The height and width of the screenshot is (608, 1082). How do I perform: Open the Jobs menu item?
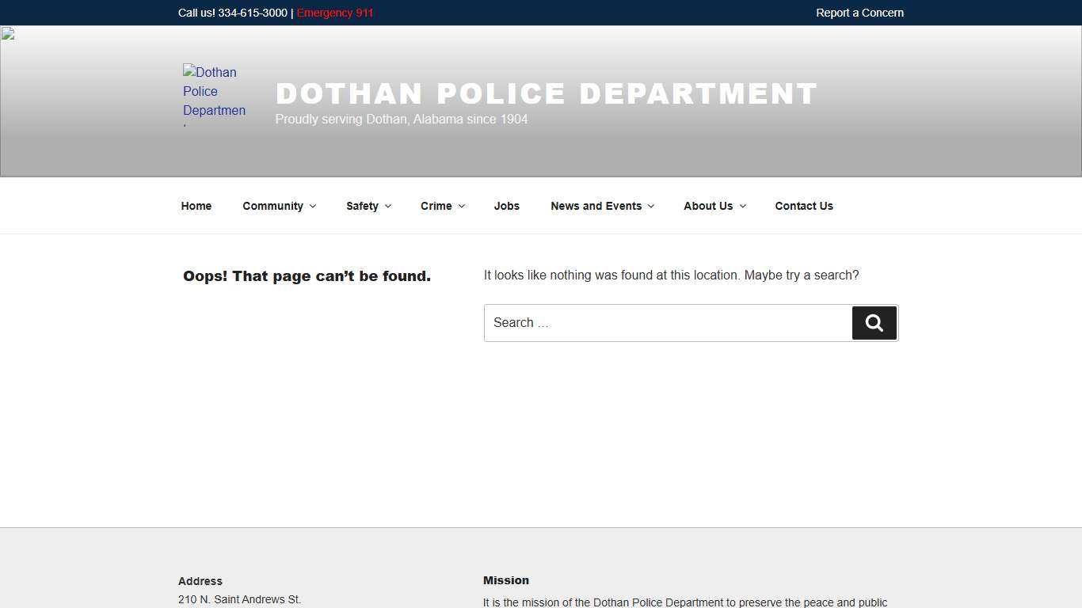(506, 206)
